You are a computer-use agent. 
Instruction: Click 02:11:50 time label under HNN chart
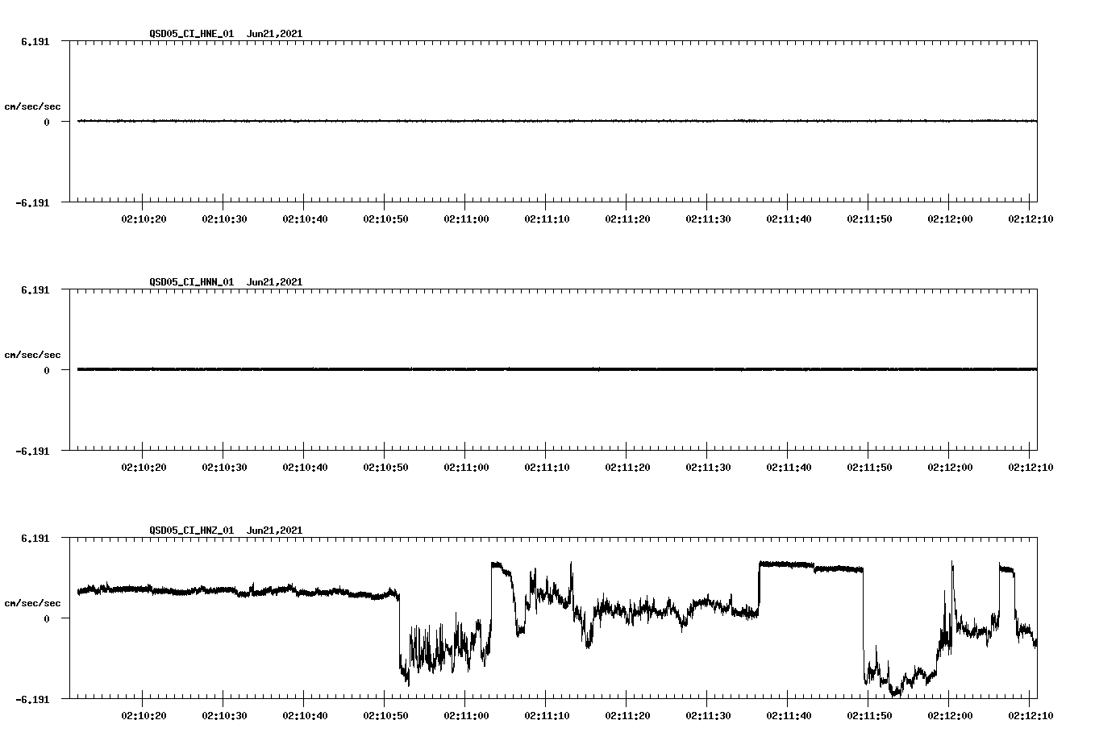[869, 467]
